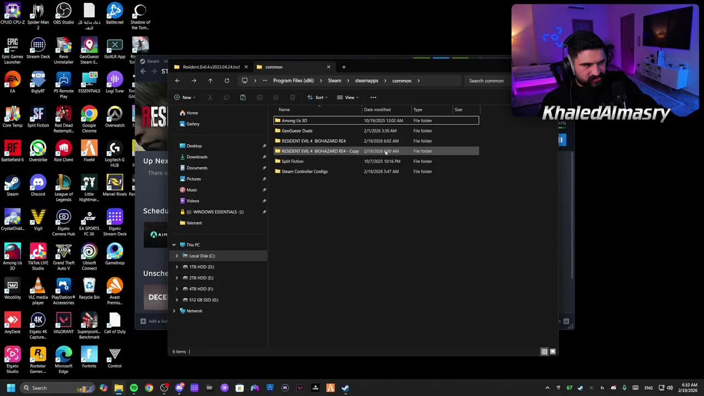Viewport: 704px width, 396px height.
Task: Open the See more (three dots) menu
Action: coord(373,97)
